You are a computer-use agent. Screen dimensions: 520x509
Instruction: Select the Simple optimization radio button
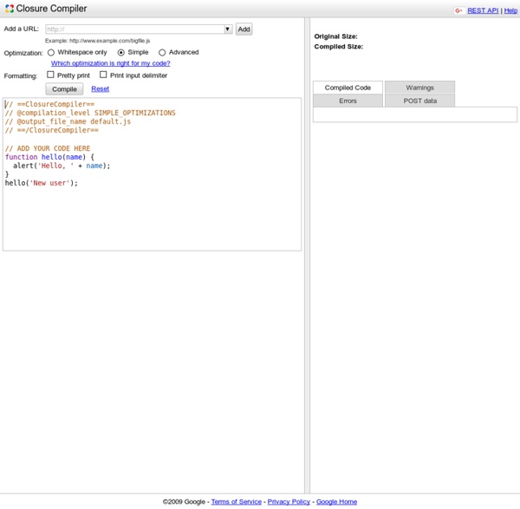[121, 52]
